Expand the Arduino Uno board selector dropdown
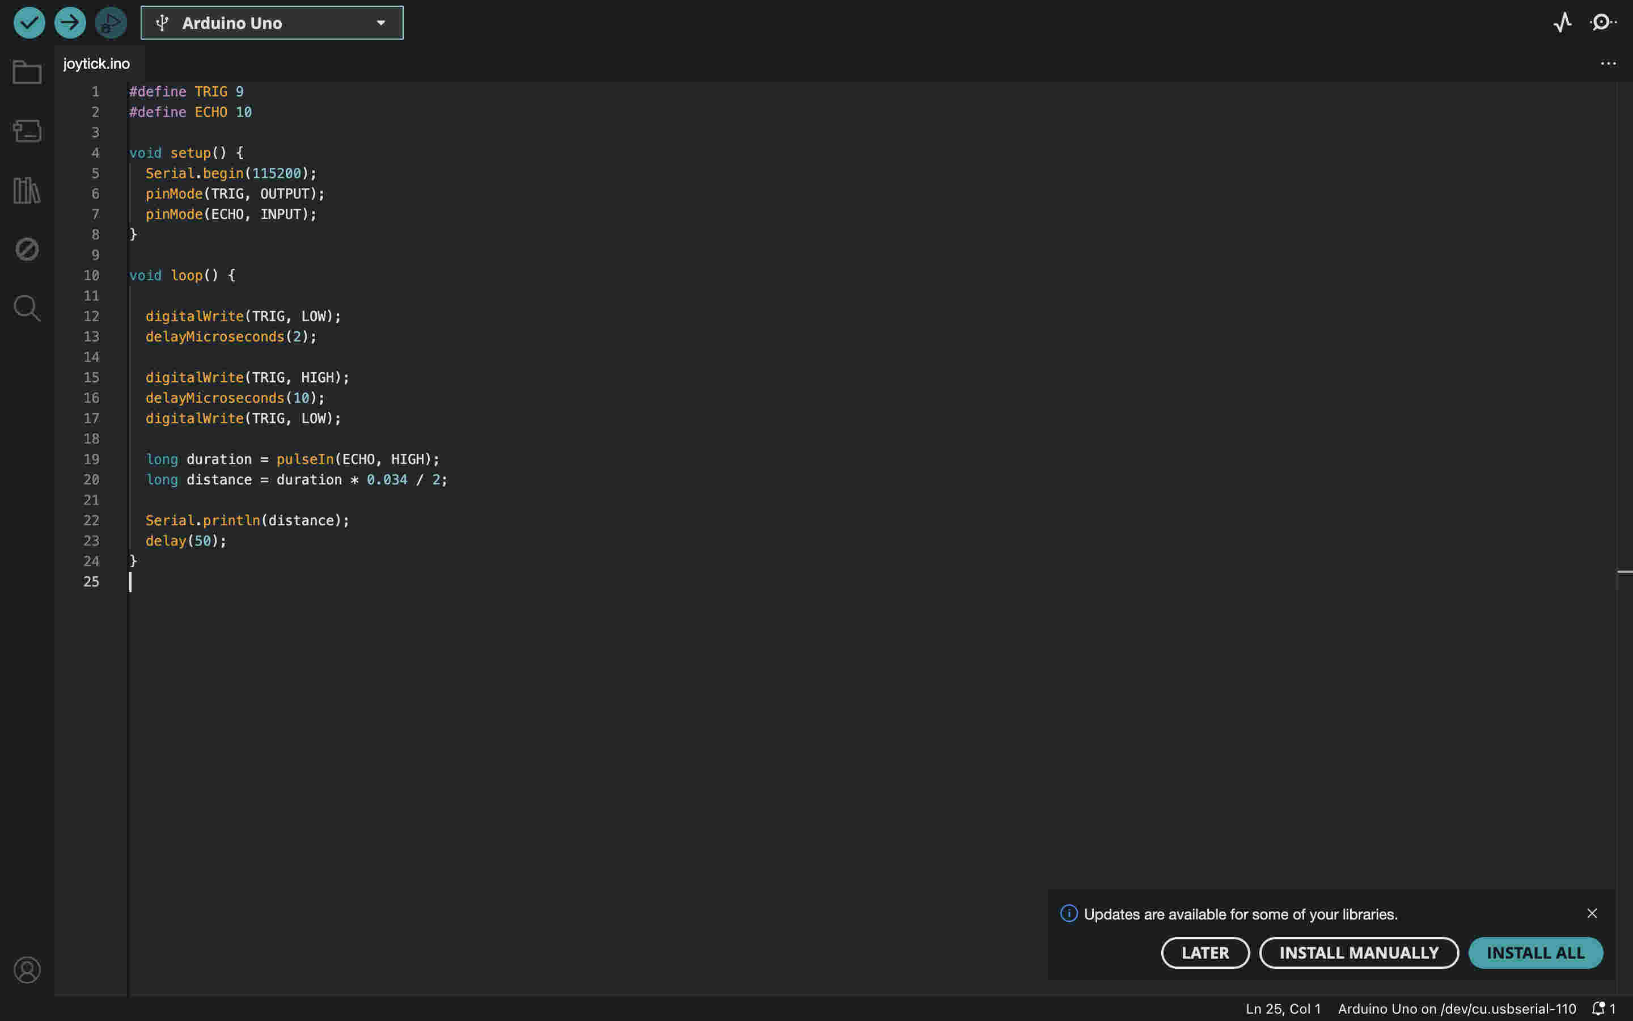Screen dimensions: 1633x1021 pyautogui.click(x=272, y=23)
